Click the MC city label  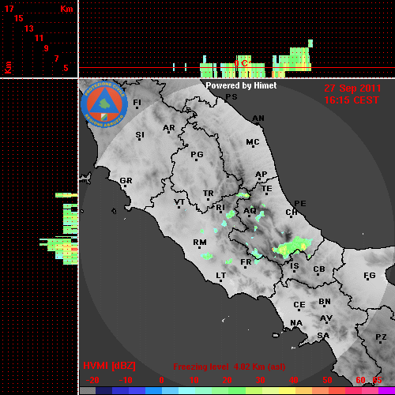[x=253, y=142]
